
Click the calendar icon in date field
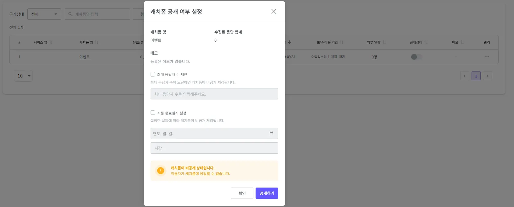point(271,134)
